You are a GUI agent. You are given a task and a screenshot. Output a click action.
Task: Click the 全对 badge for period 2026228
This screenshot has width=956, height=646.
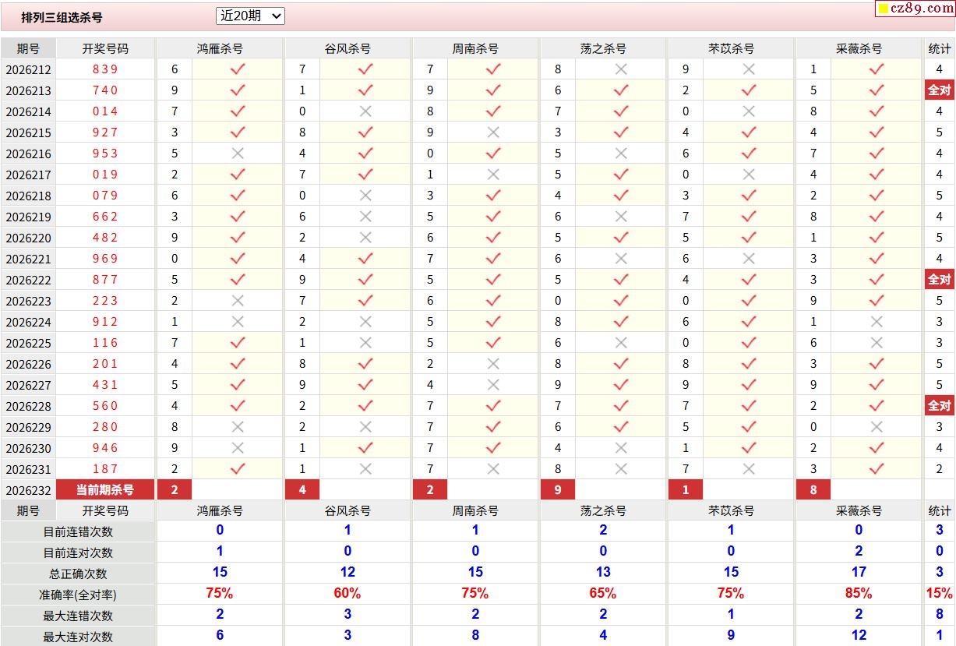point(939,405)
